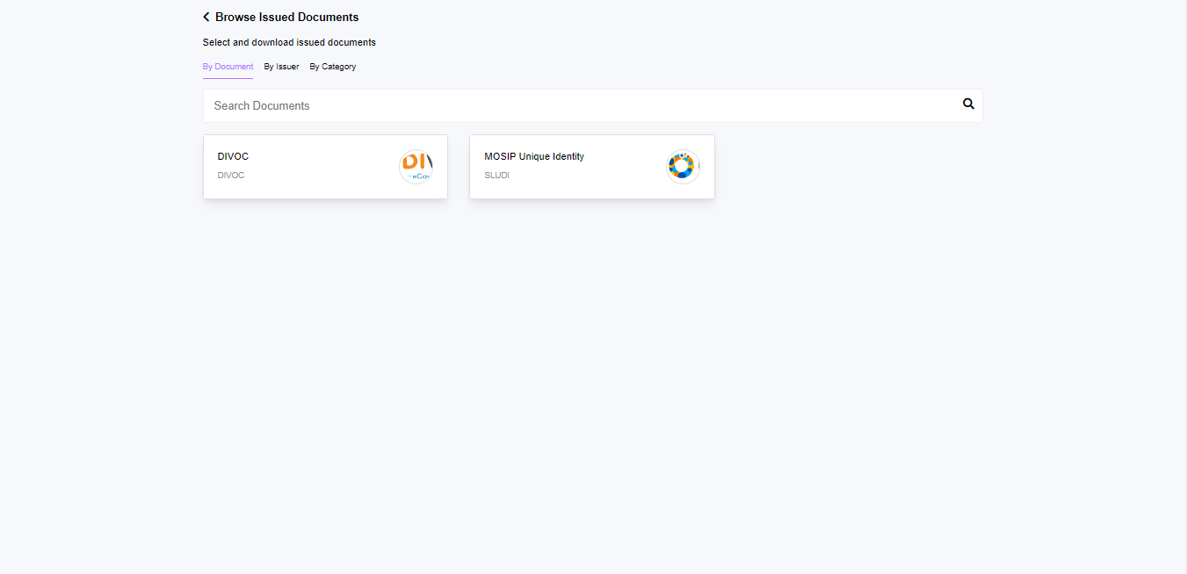The image size is (1187, 574).
Task: Click the MOSIP circular logo
Action: point(682,167)
